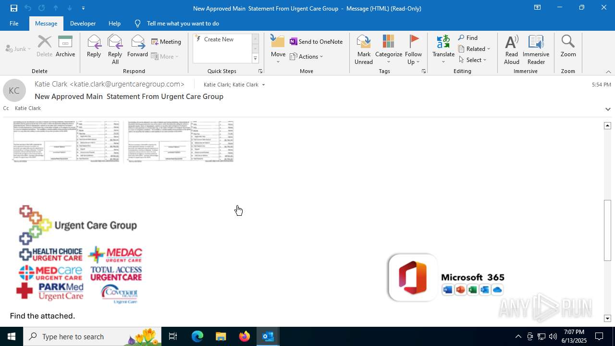Click the Urgent Care Group logo image

(80, 255)
